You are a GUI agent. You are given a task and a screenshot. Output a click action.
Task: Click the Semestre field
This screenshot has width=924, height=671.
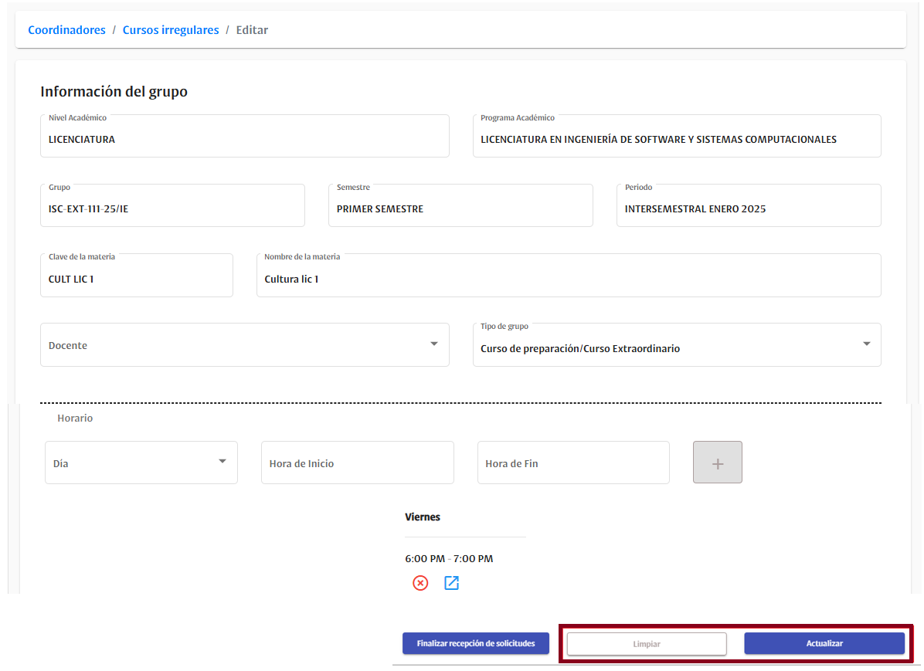460,205
